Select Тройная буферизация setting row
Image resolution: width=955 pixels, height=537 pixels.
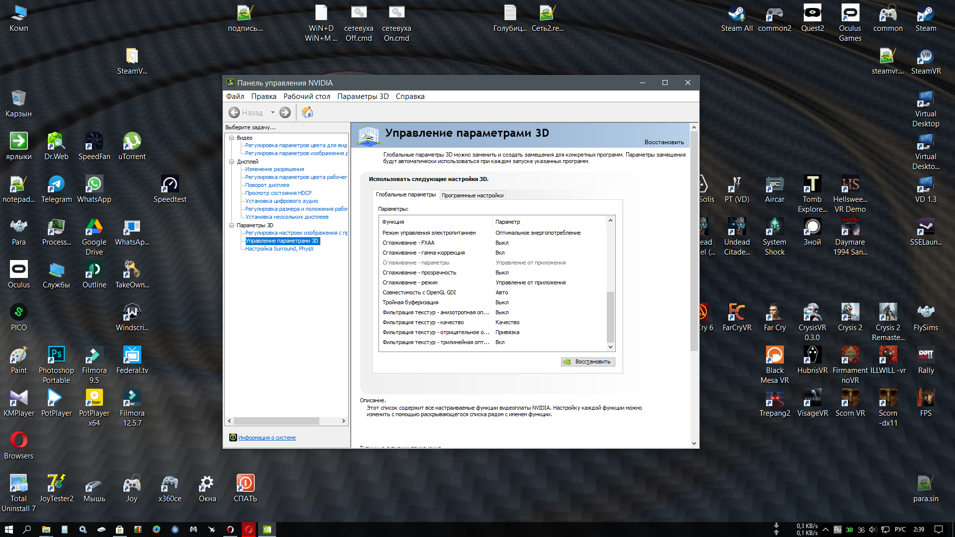[x=492, y=302]
